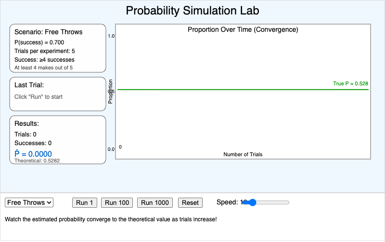Click the Trials: 0 counter
The height and width of the screenshot is (242, 385).
coord(26,134)
